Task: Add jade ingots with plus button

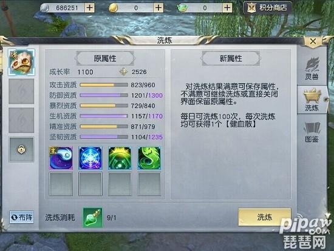Action: click(x=227, y=8)
